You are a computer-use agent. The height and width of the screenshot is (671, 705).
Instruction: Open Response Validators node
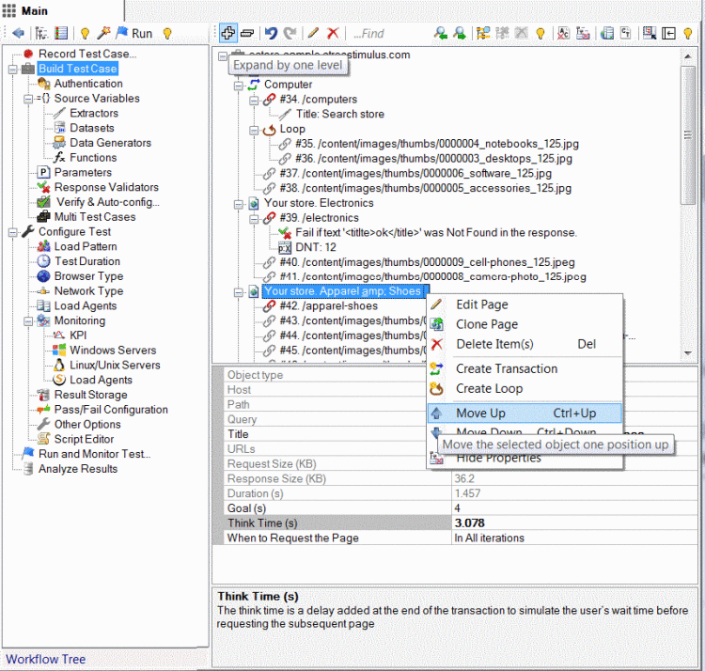click(106, 187)
